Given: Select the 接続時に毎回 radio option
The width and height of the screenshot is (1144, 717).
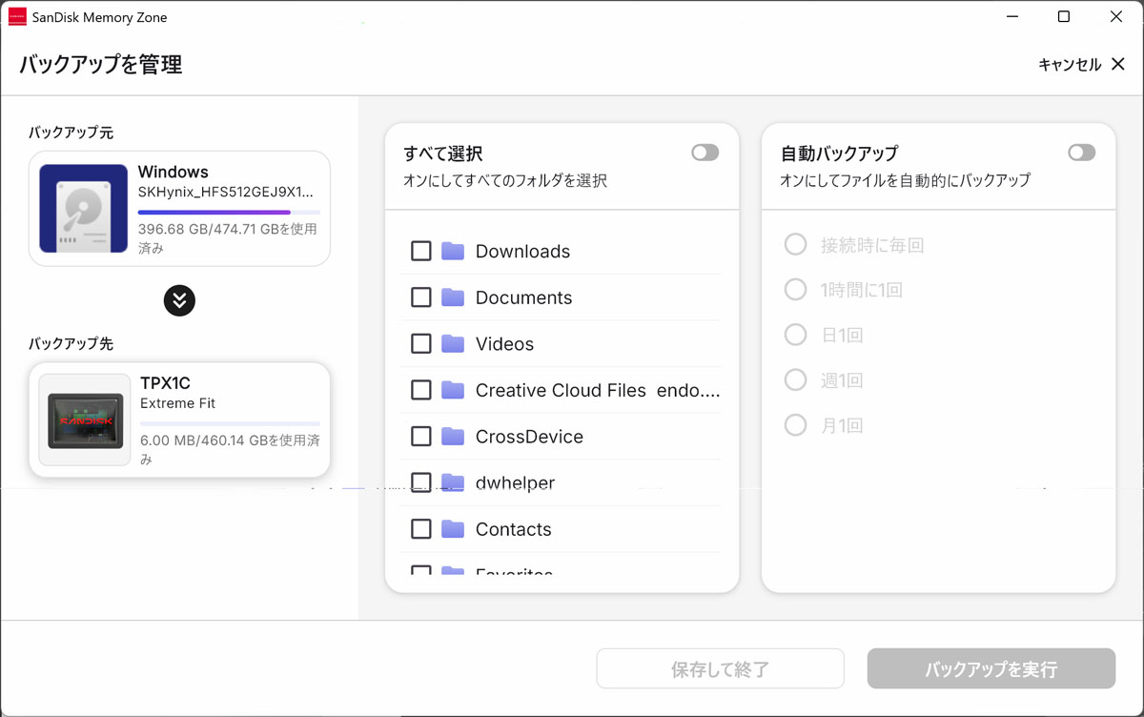Looking at the screenshot, I should [x=795, y=245].
